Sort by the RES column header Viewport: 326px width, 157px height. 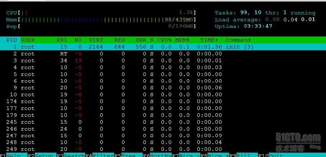pyautogui.click(x=119, y=40)
